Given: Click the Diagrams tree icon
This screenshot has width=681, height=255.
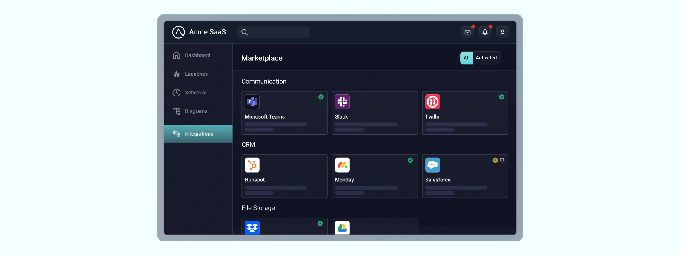Looking at the screenshot, I should click(176, 111).
